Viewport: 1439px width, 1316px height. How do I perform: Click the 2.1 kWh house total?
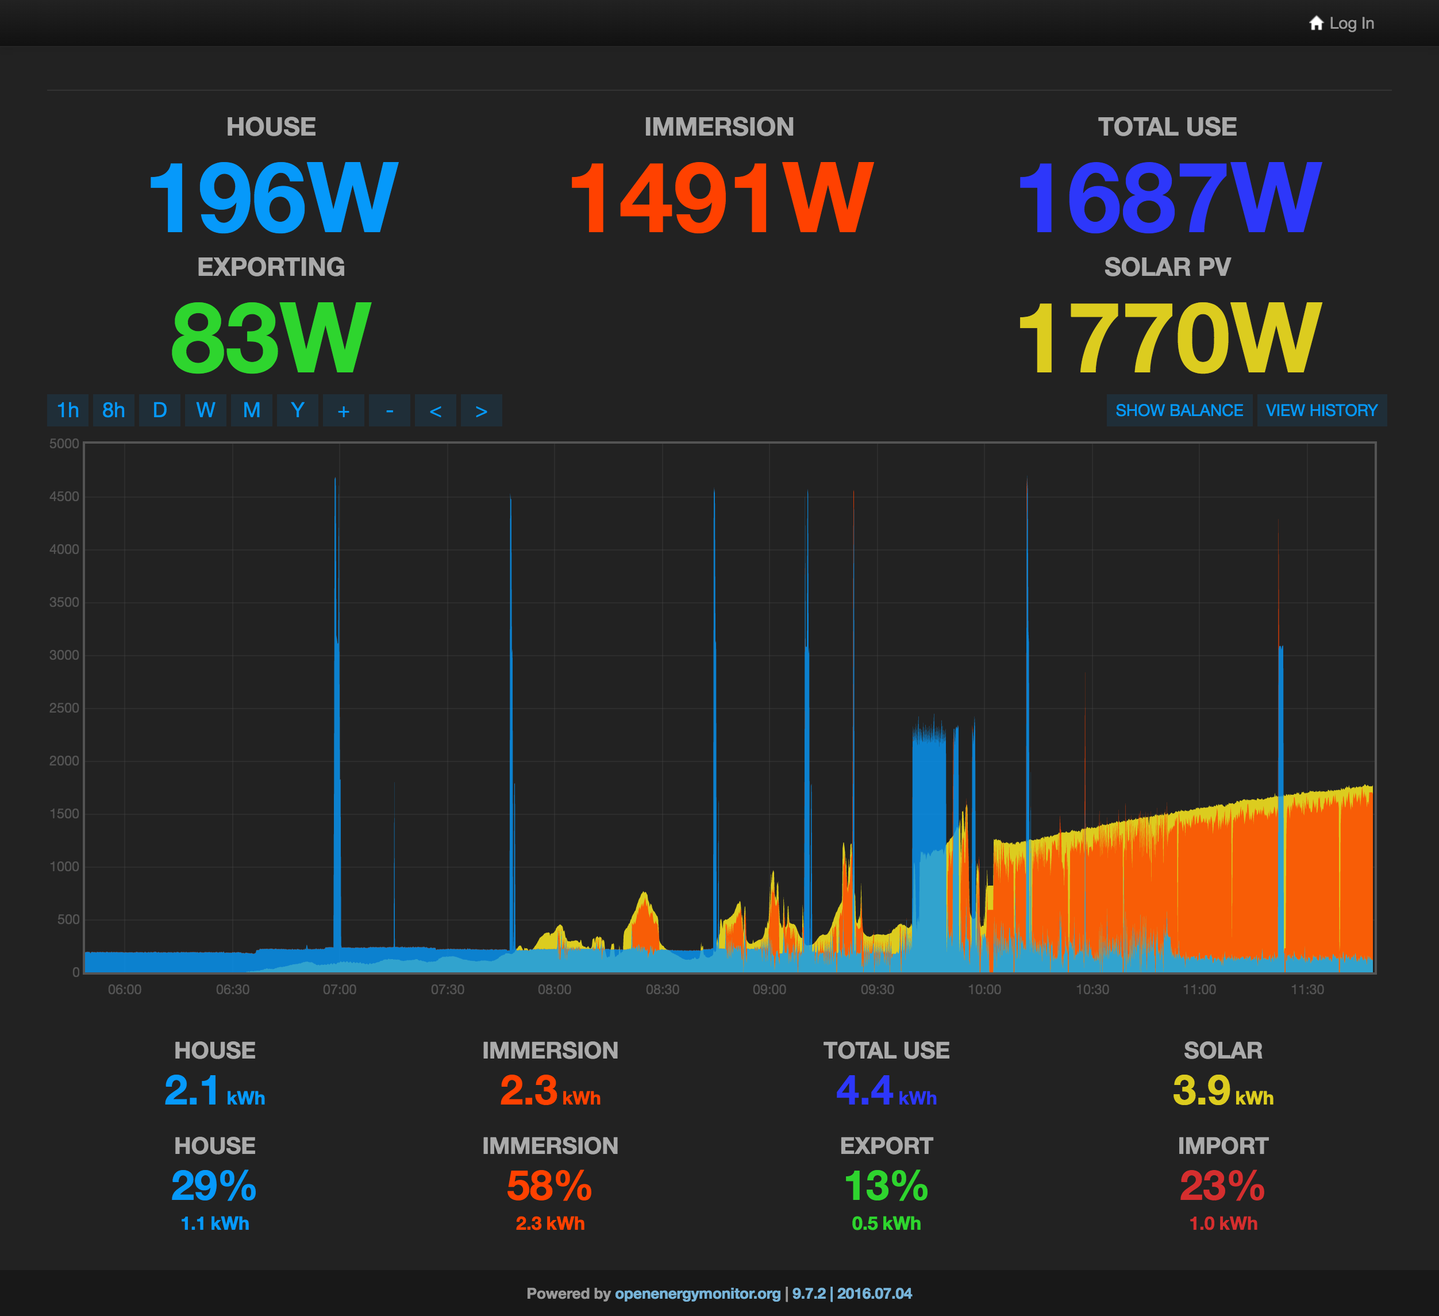click(215, 1091)
